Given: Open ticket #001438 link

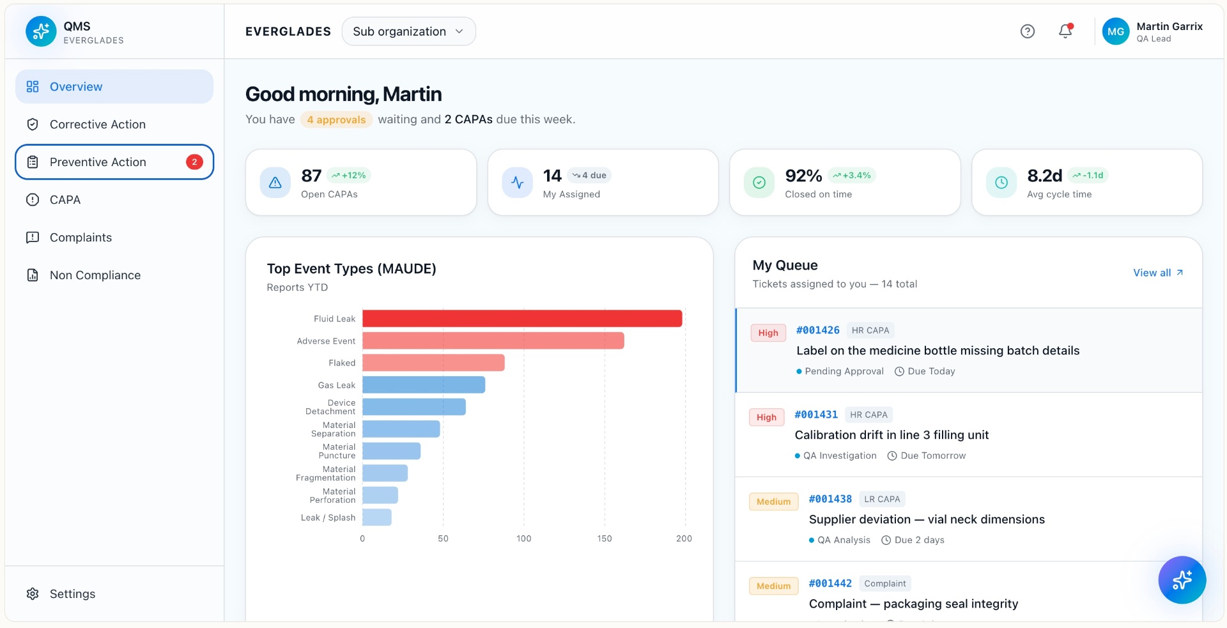Looking at the screenshot, I should (830, 499).
